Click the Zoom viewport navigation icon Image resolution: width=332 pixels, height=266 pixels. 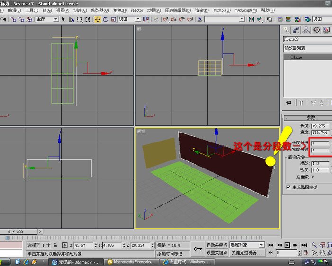[314, 245]
